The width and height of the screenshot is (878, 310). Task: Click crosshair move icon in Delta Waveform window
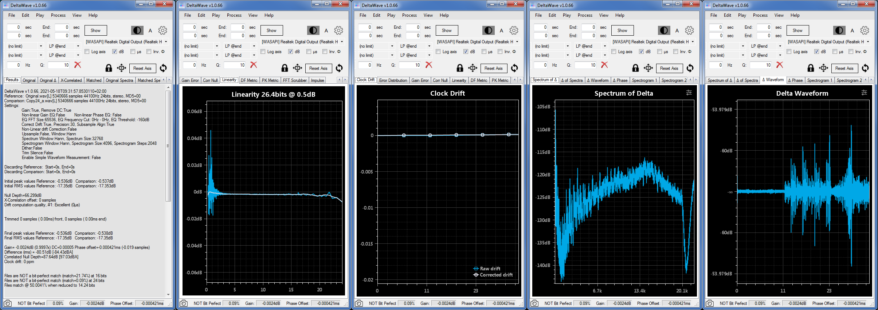pyautogui.click(x=824, y=68)
